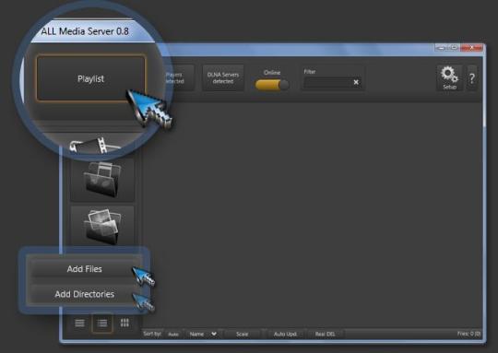
Task: Maximize the ALL Media Server window
Action: click(x=454, y=48)
